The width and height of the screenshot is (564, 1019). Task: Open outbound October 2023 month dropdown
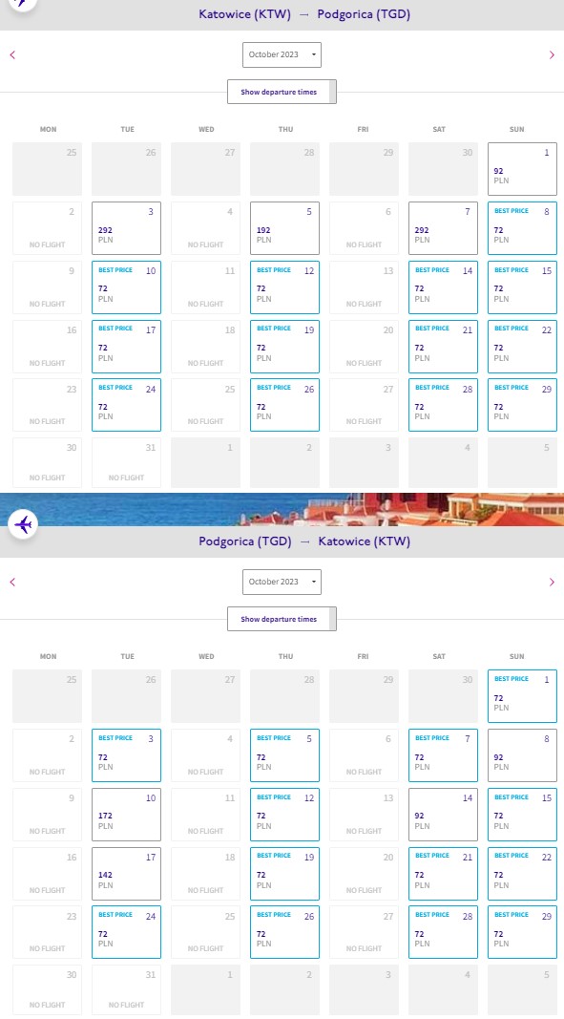(282, 54)
